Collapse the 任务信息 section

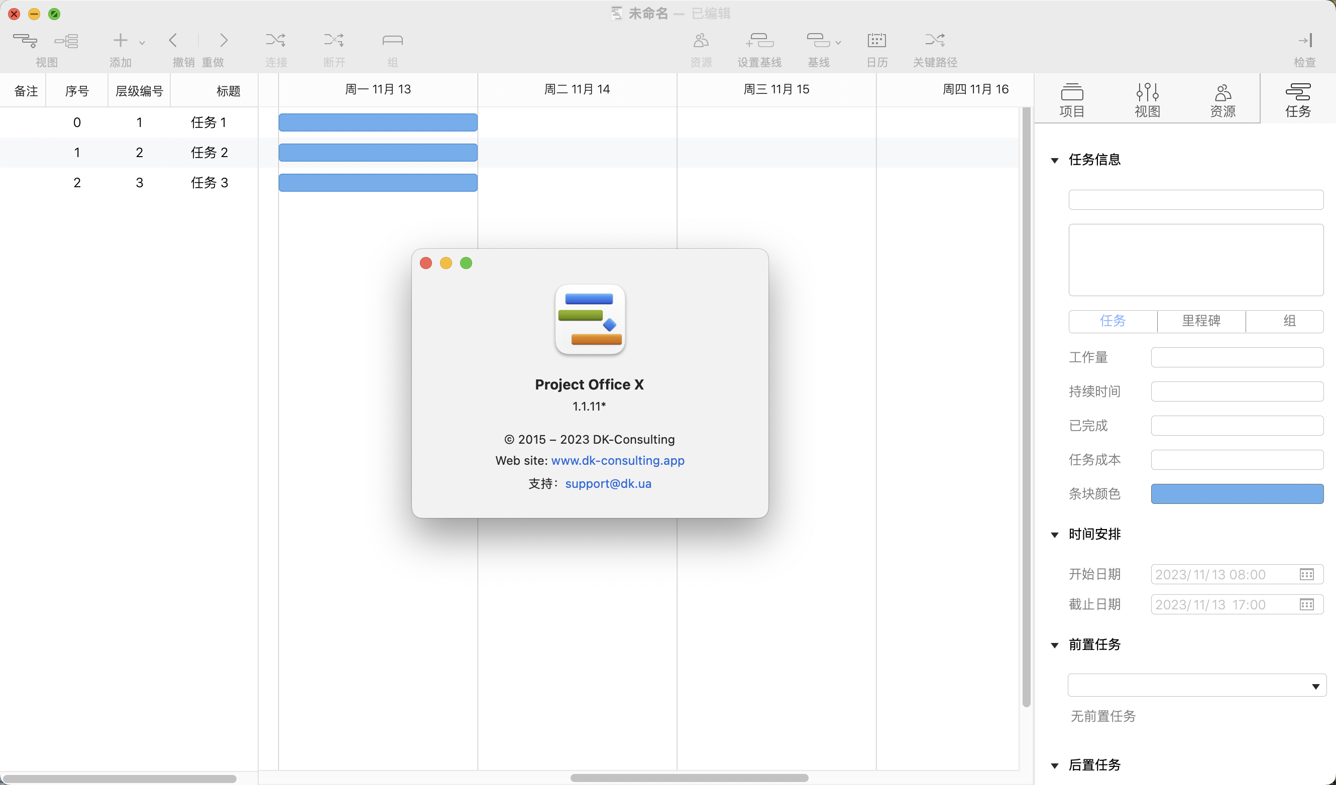point(1055,160)
